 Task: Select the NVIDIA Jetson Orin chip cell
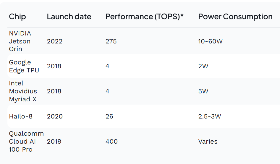(20, 41)
